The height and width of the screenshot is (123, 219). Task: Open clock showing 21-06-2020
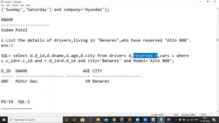(205, 120)
